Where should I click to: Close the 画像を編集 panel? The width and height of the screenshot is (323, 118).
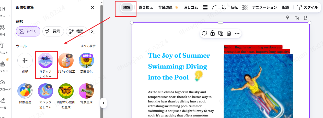click(93, 7)
